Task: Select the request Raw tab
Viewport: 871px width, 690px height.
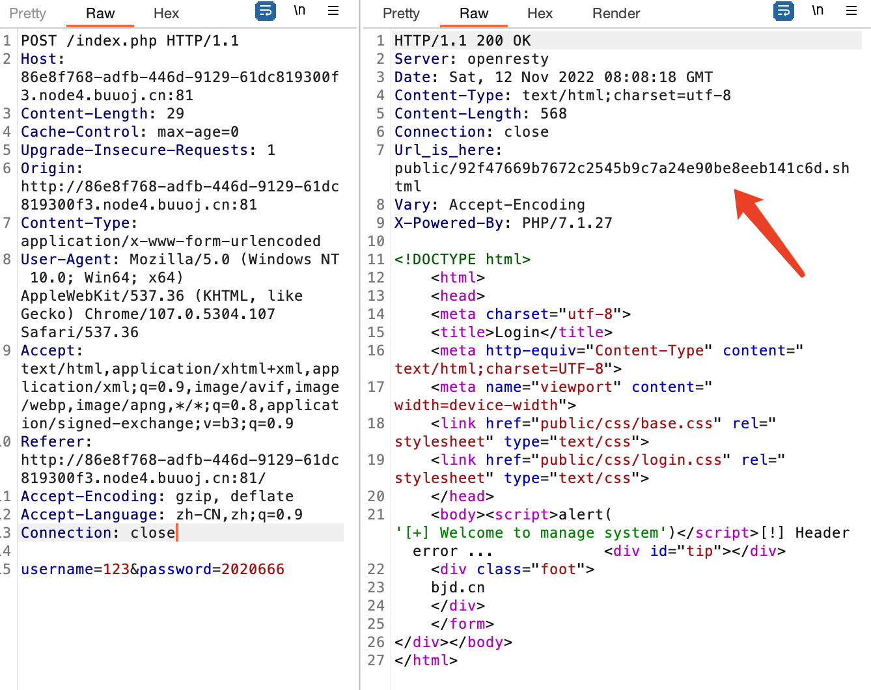Action: point(100,13)
